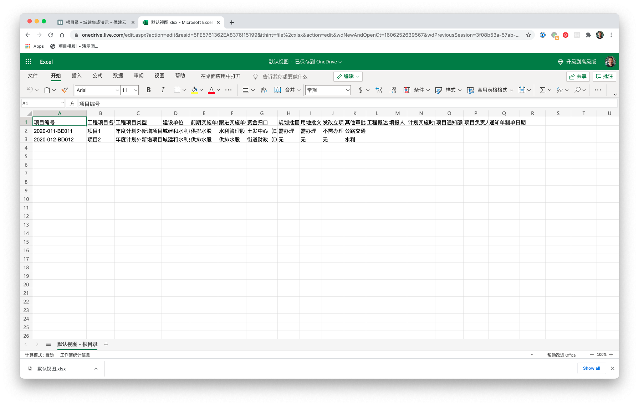Toggle the wrap text button
The image size is (639, 405).
tap(264, 90)
